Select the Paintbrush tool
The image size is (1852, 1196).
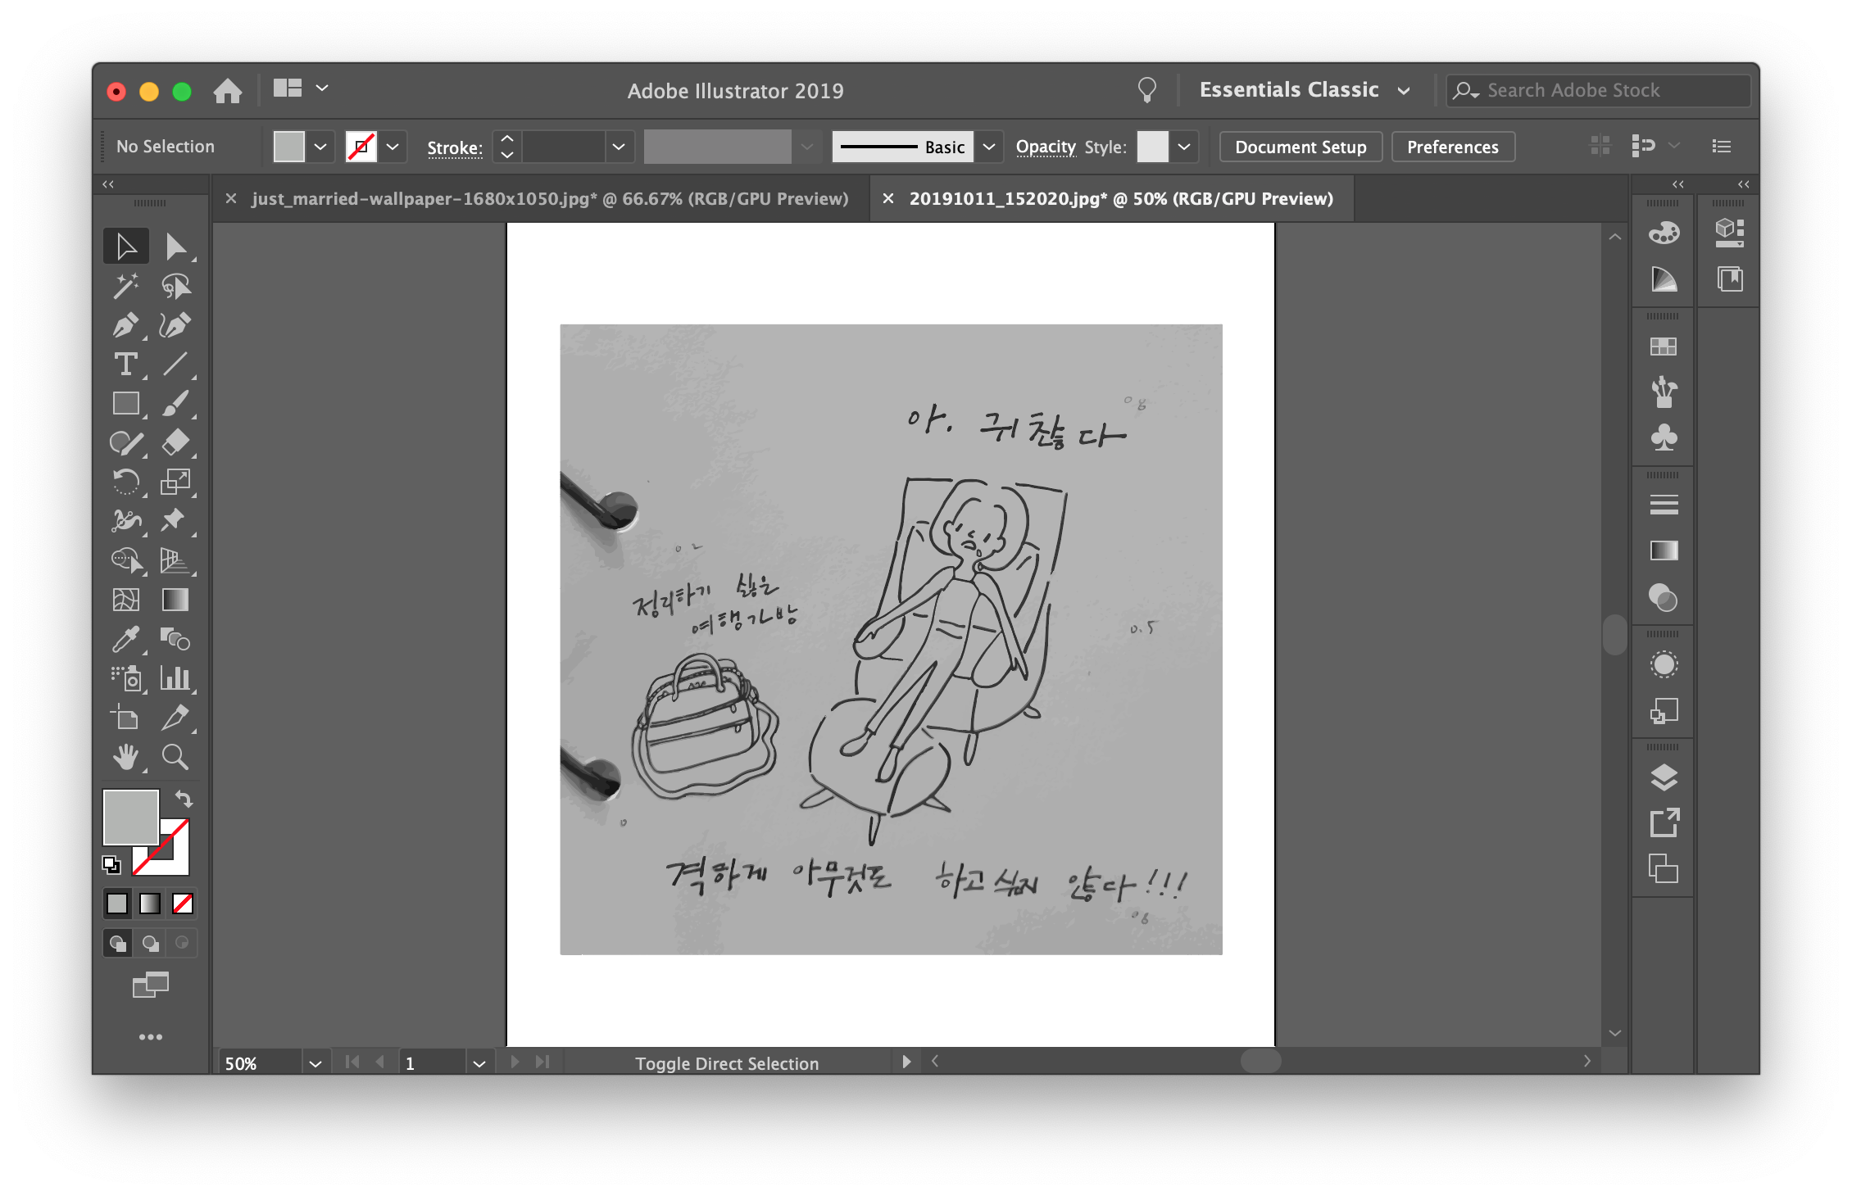point(175,403)
